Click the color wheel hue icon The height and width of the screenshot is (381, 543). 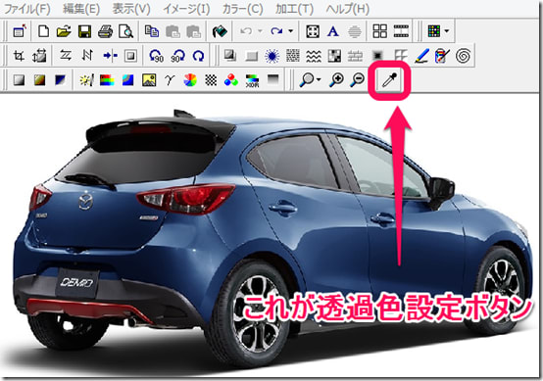pos(190,80)
